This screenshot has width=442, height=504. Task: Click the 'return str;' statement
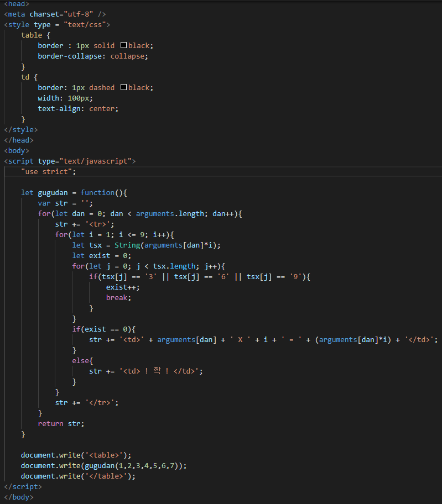click(x=61, y=424)
